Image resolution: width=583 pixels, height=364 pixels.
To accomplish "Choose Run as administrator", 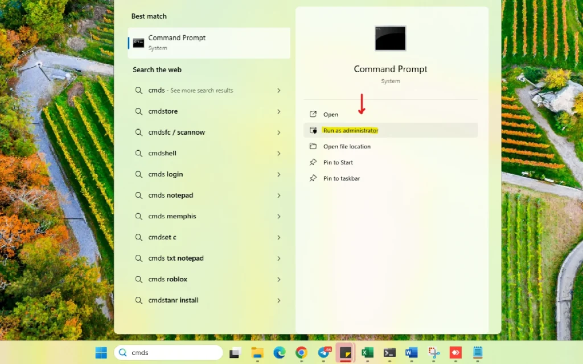I will 391,130.
